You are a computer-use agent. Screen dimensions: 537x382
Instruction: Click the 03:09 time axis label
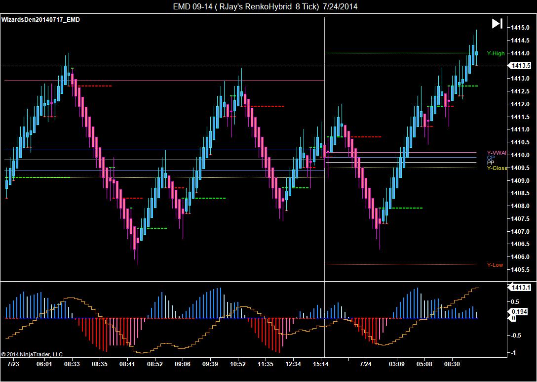point(397,364)
